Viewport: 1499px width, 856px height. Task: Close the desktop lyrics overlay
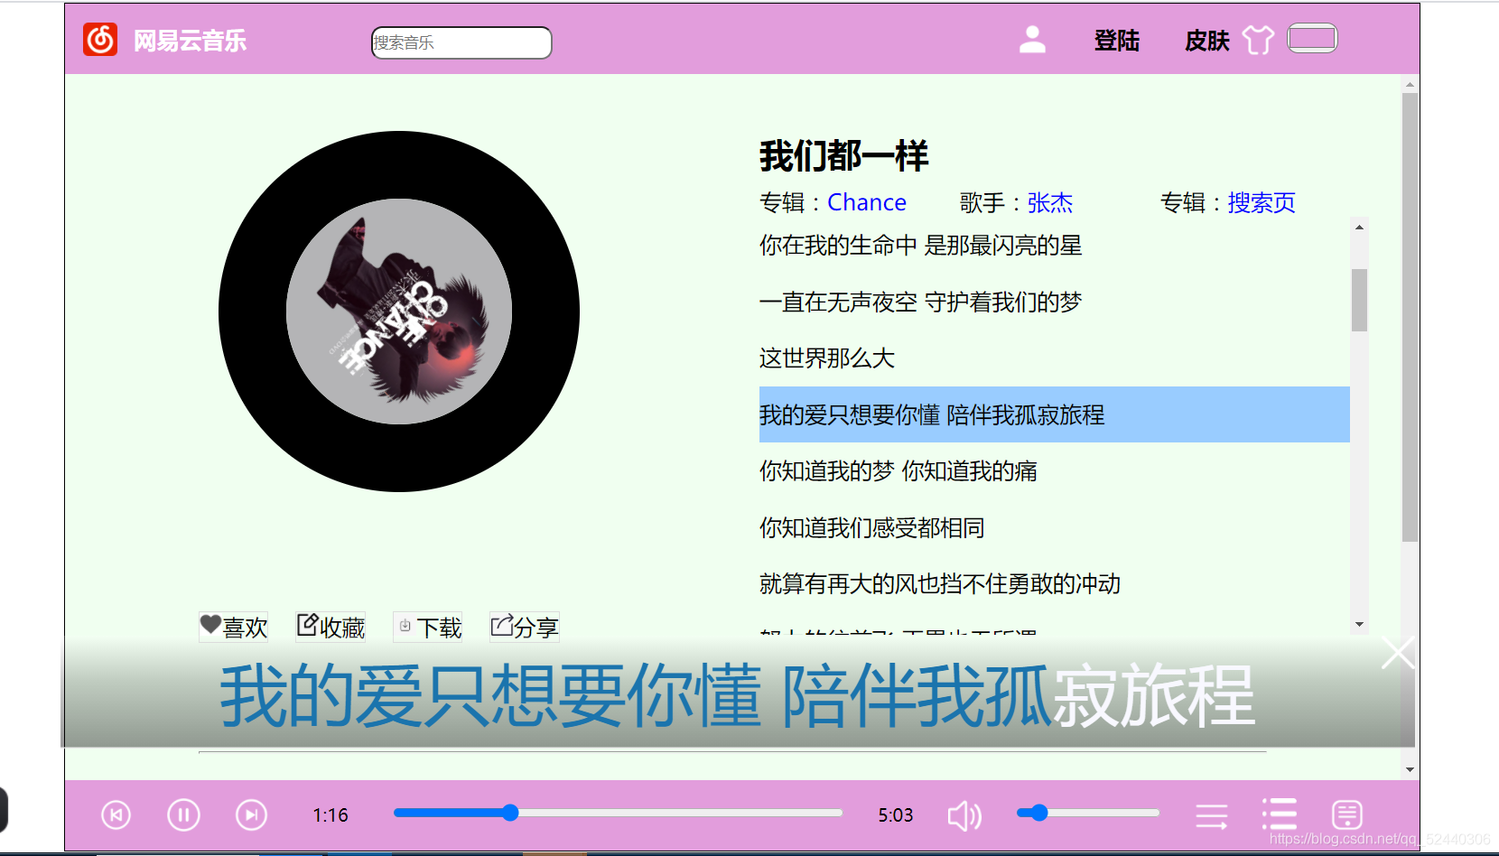tap(1398, 653)
